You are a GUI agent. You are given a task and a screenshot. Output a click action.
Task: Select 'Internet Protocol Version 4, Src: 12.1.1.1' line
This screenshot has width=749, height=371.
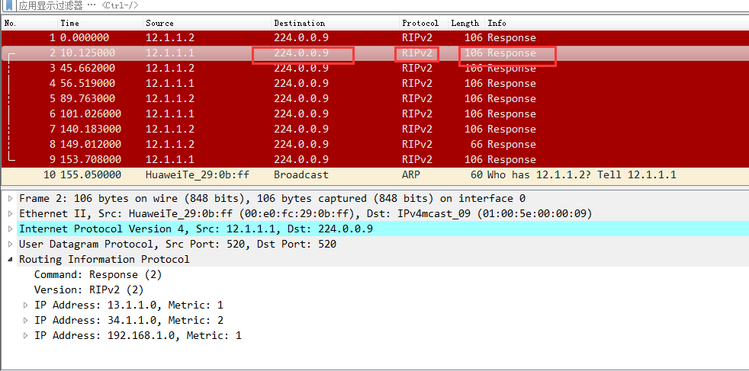coord(196,229)
